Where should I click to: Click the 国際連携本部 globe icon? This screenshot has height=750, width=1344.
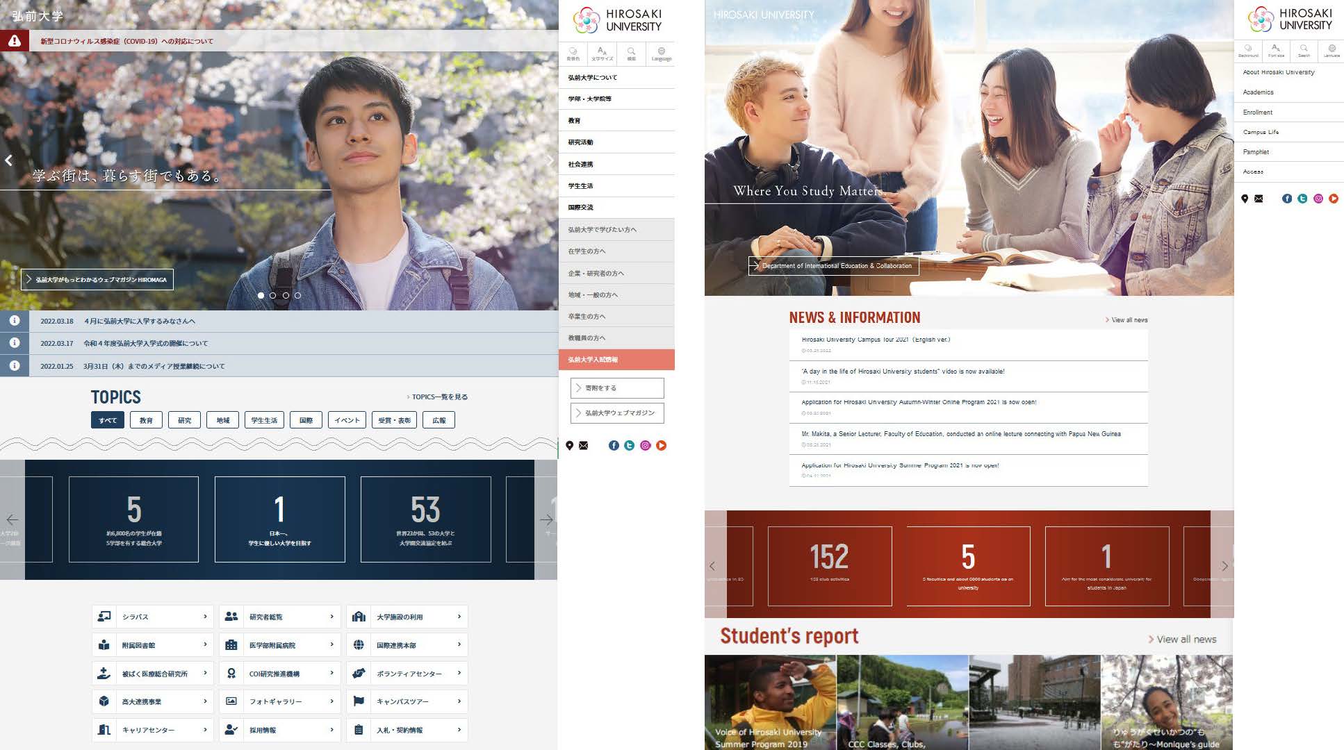click(x=359, y=645)
